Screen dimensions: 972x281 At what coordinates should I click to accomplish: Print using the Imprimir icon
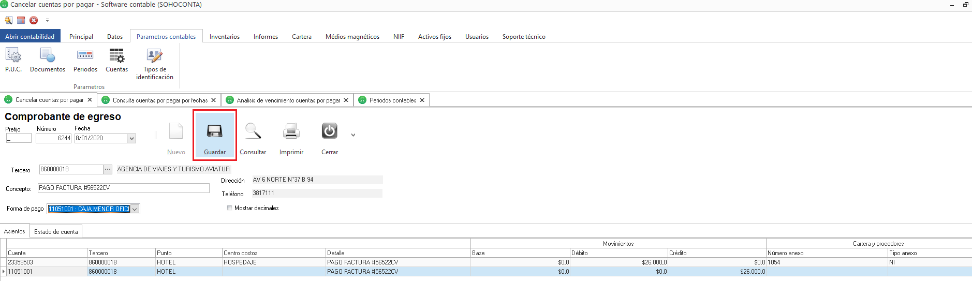[x=291, y=132]
